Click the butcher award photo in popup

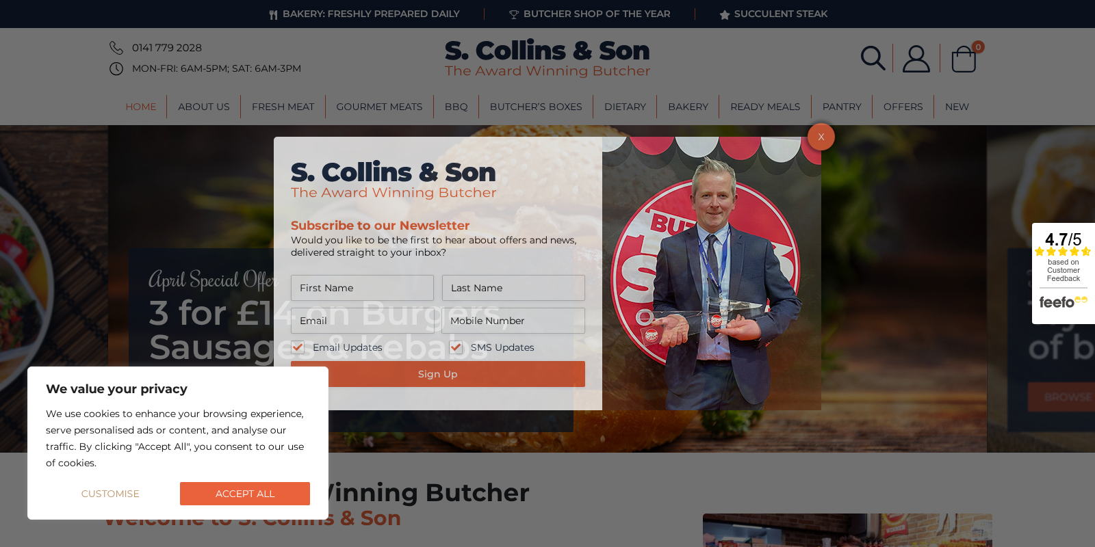click(x=712, y=273)
